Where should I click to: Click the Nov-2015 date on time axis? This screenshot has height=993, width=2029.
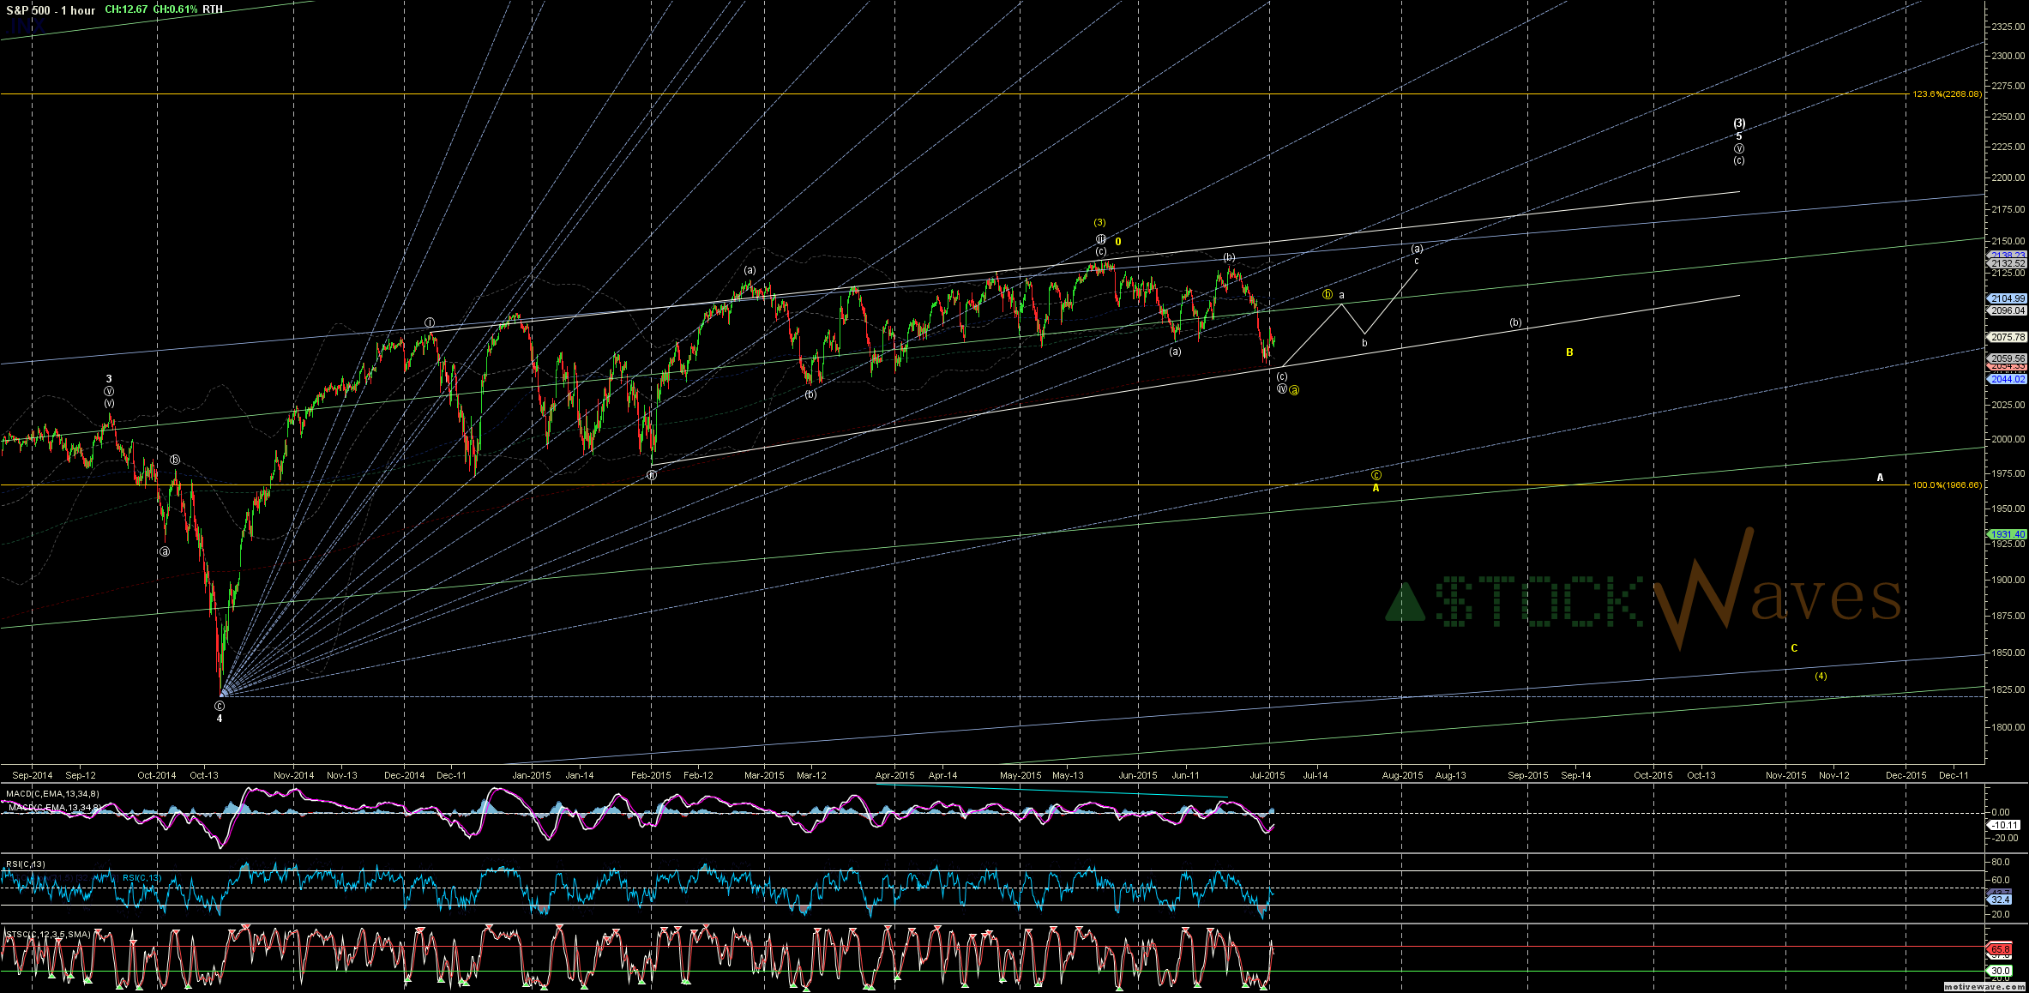[1786, 775]
